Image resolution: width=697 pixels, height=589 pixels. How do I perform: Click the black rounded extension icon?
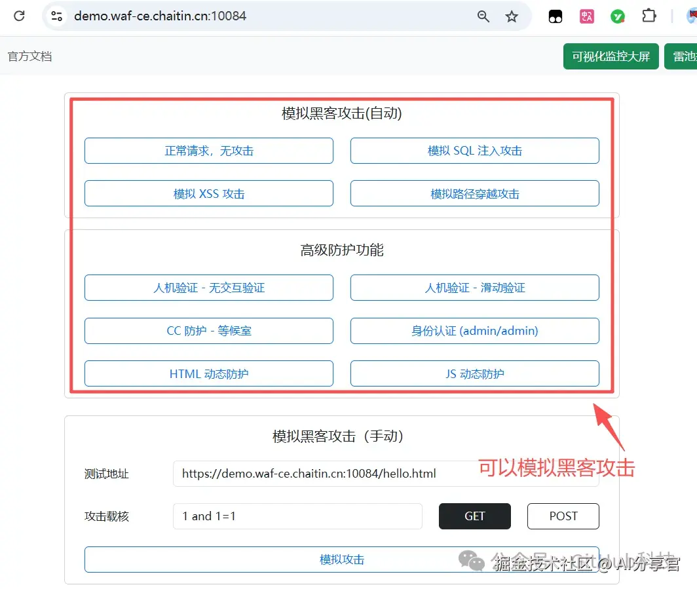[555, 16]
